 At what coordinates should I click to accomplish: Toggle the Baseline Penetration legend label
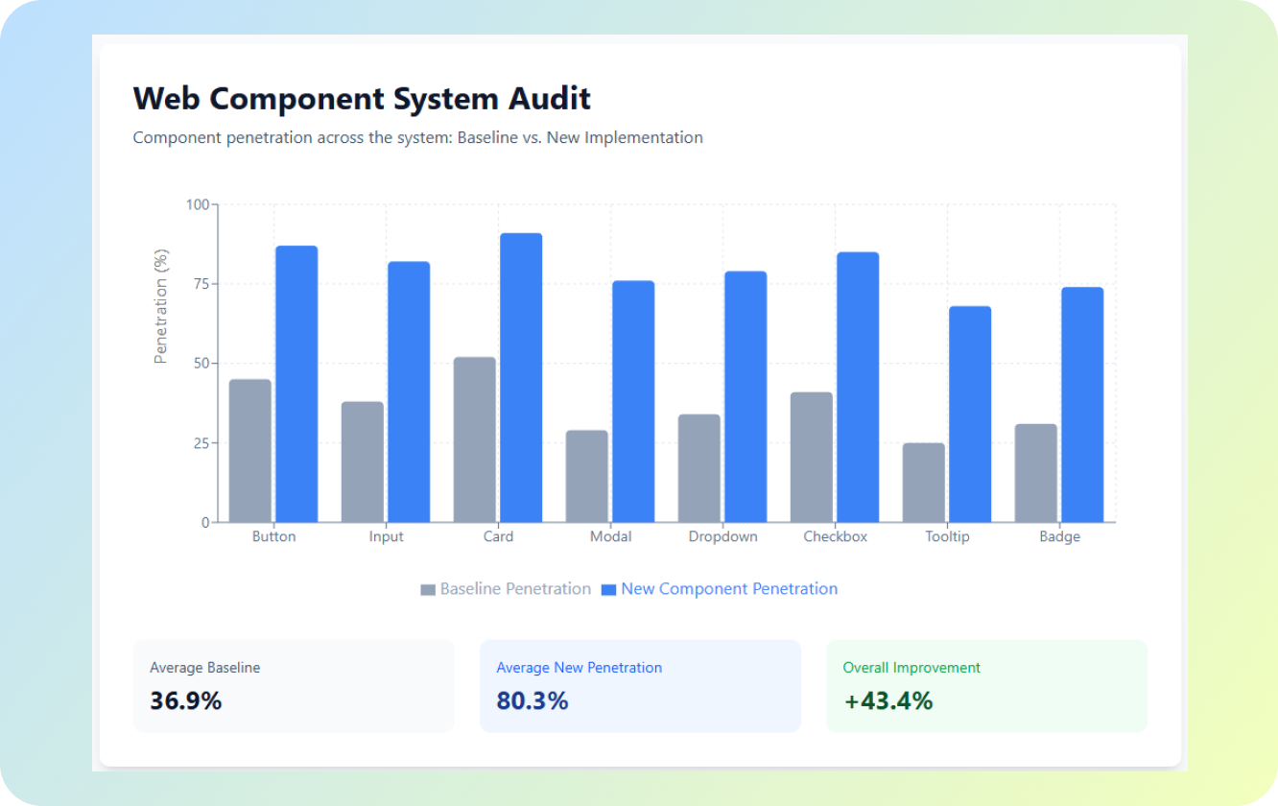(515, 589)
